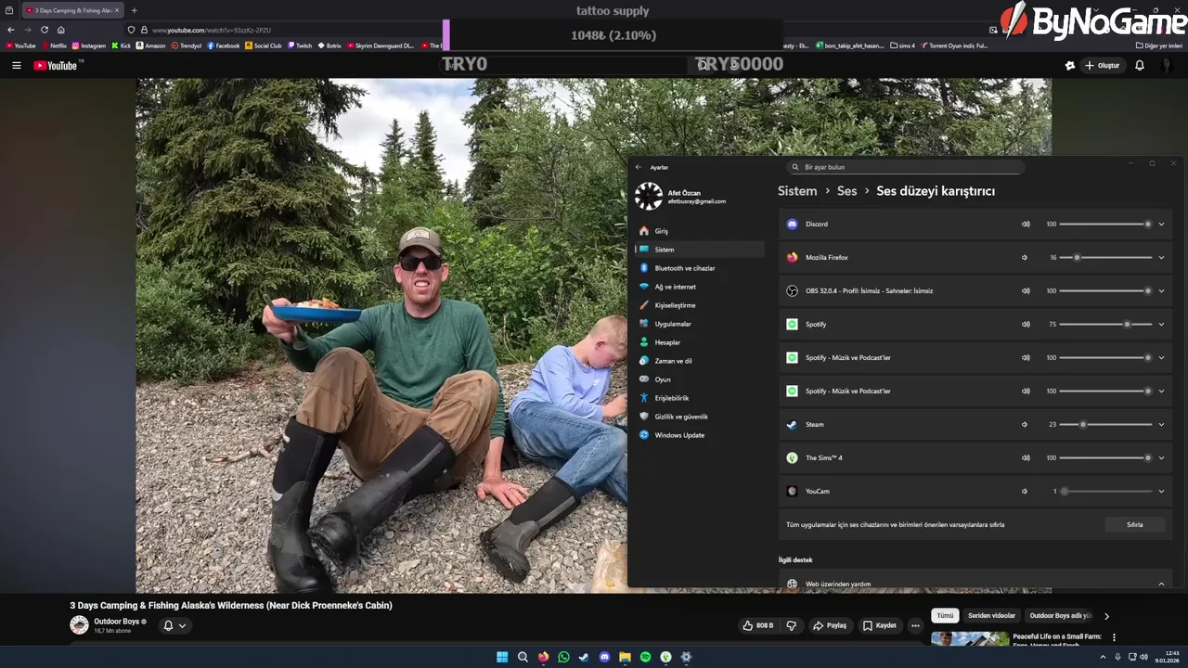
Task: Reload the YouTube page
Action: point(44,30)
